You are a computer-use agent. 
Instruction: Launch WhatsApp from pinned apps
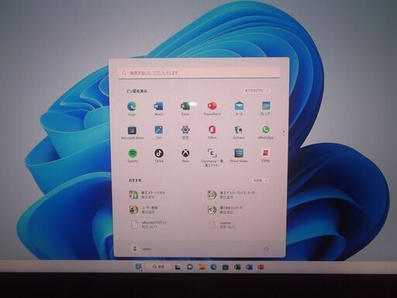266,130
